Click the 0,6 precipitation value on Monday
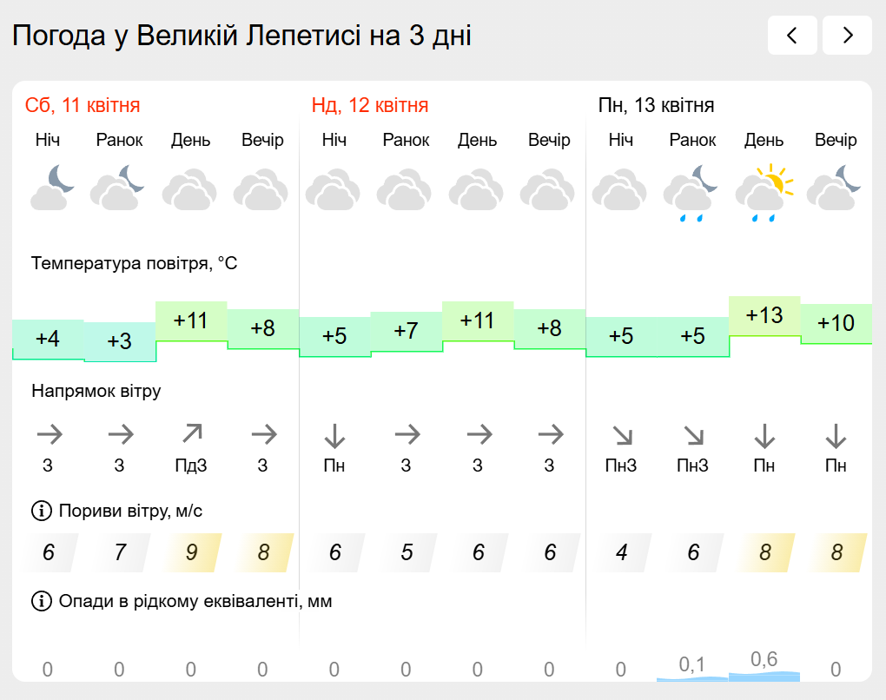 pos(764,660)
